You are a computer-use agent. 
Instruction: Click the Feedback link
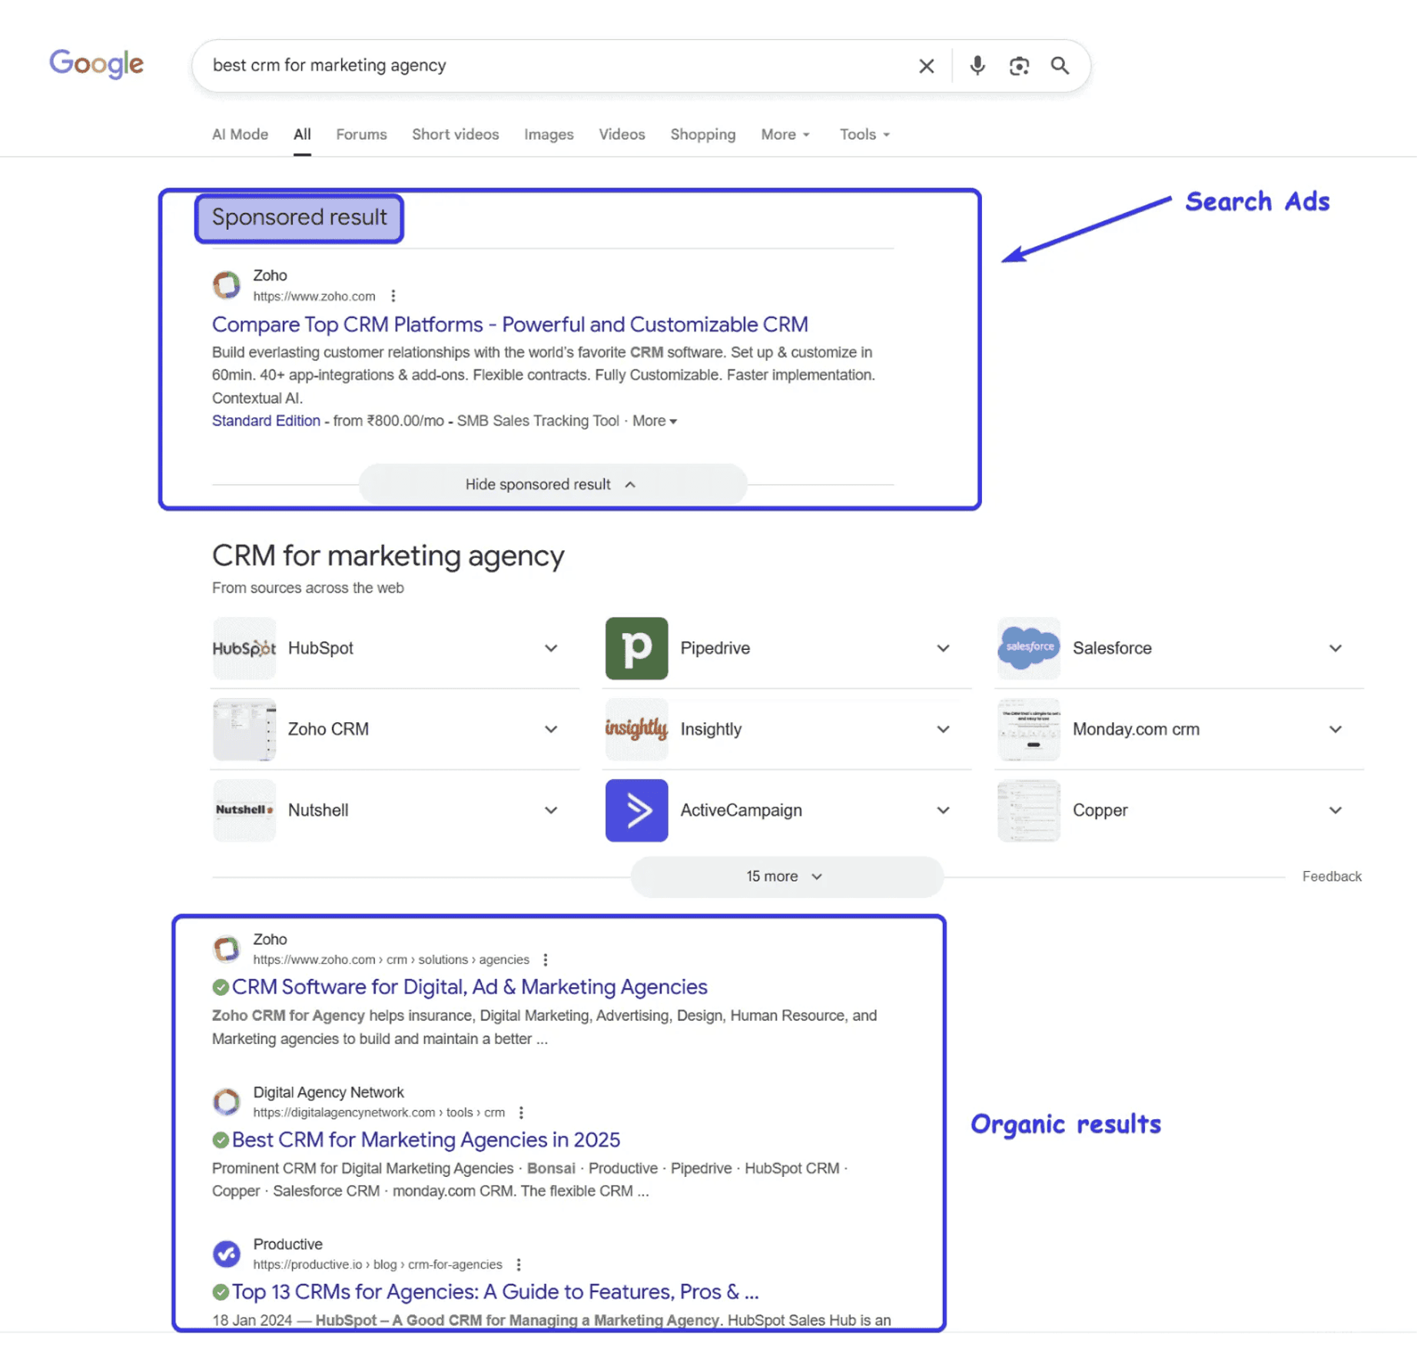[1331, 877]
